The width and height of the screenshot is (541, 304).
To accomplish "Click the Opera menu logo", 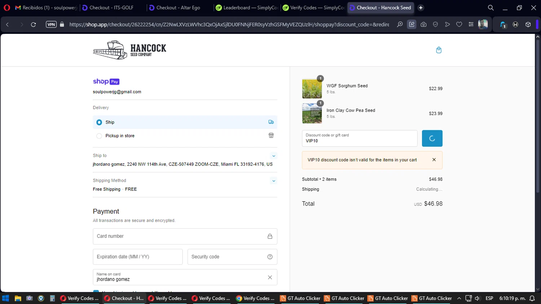I will point(7,8).
